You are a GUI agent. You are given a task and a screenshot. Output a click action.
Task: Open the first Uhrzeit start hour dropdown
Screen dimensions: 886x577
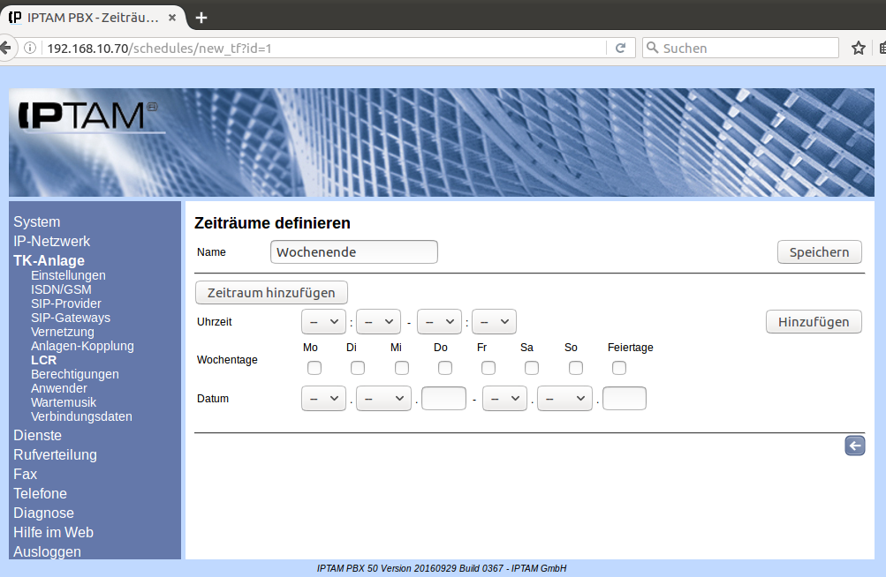323,322
